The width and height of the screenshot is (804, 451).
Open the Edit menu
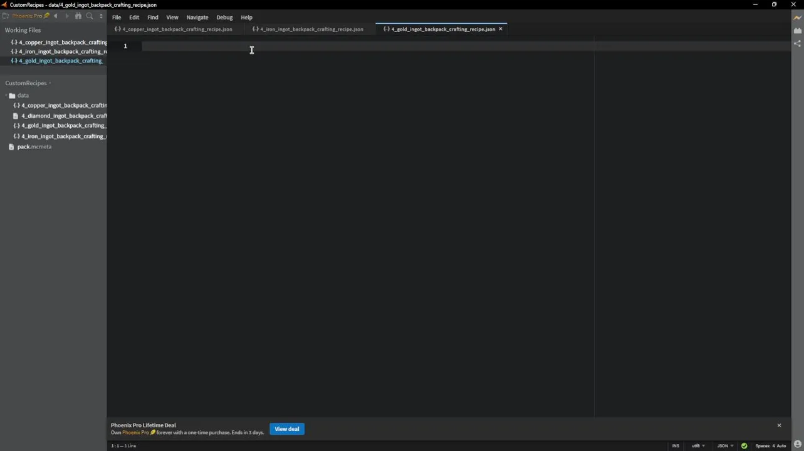[134, 18]
